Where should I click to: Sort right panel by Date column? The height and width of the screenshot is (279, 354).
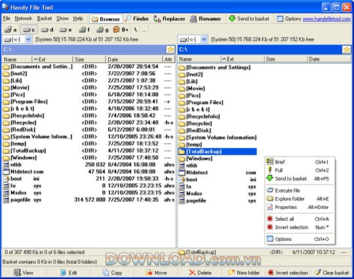pyautogui.click(x=329, y=59)
